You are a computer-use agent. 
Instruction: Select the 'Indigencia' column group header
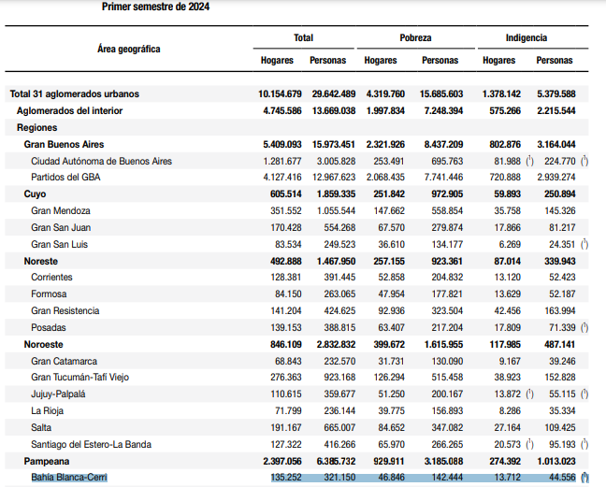[x=527, y=38]
